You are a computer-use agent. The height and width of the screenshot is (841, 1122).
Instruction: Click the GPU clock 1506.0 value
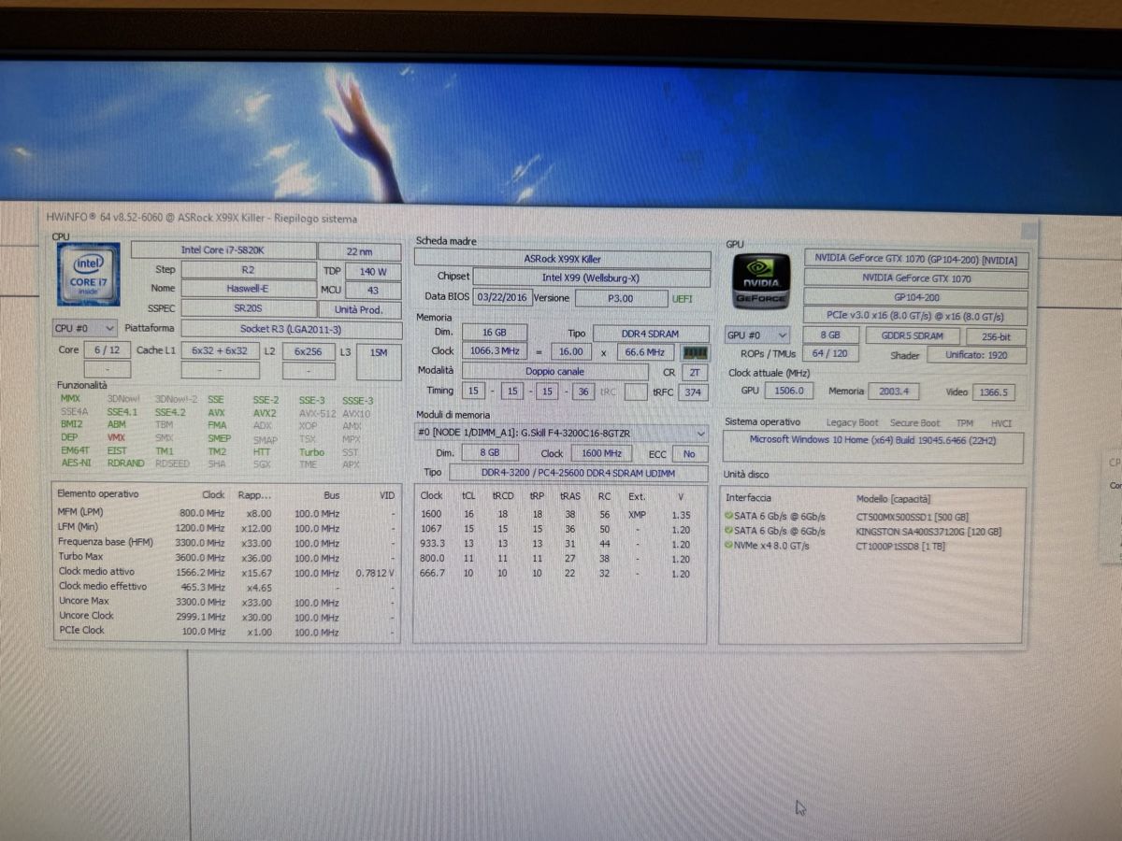(x=788, y=391)
